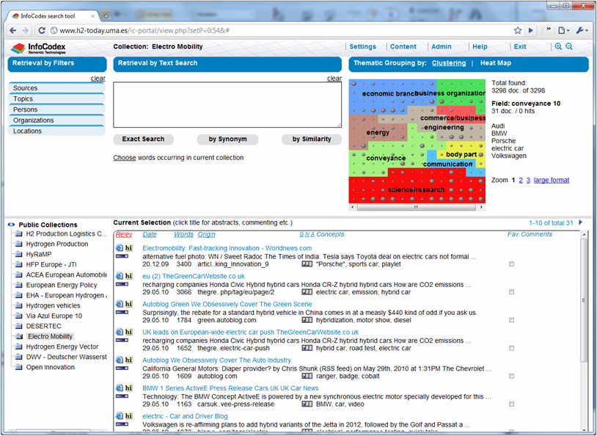Bookmark this page with the star icon
Image resolution: width=597 pixels, height=436 pixels.
[518, 31]
